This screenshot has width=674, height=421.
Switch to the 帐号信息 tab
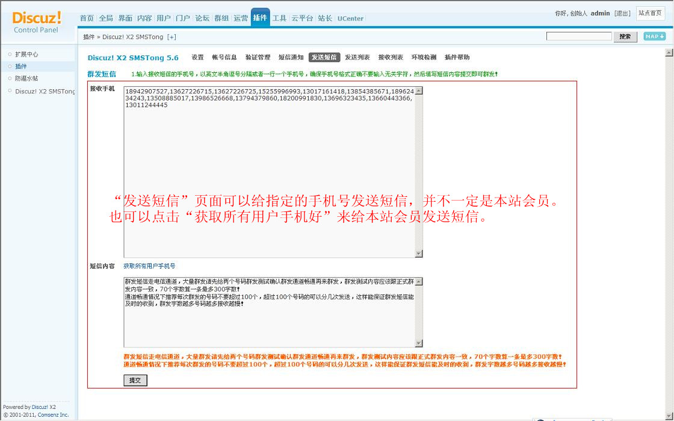[x=224, y=57]
